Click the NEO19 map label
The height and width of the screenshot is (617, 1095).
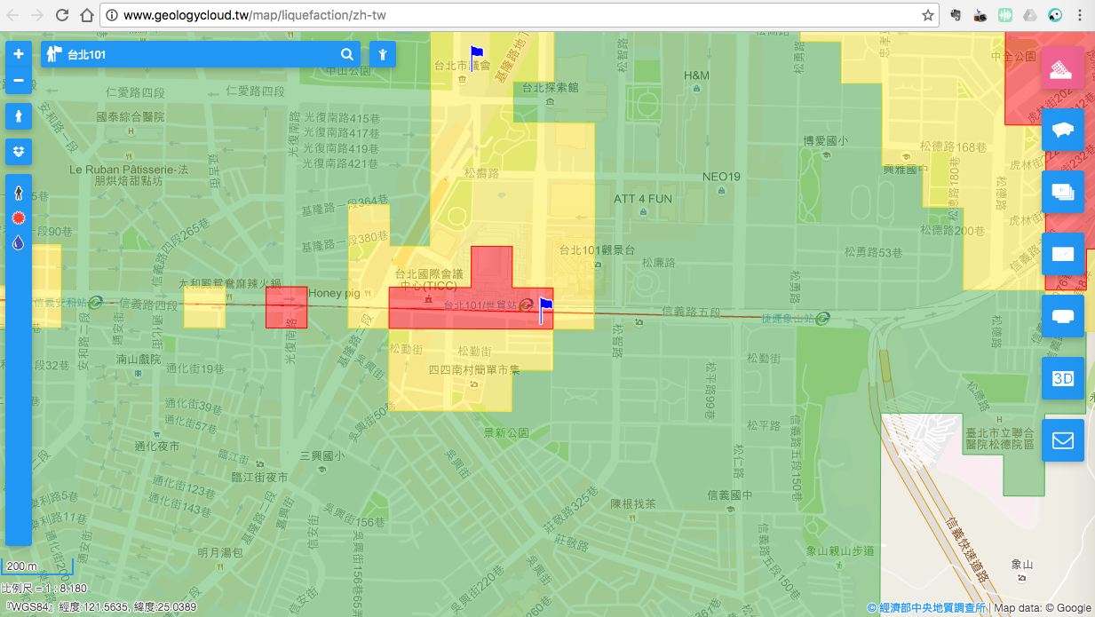pos(721,177)
